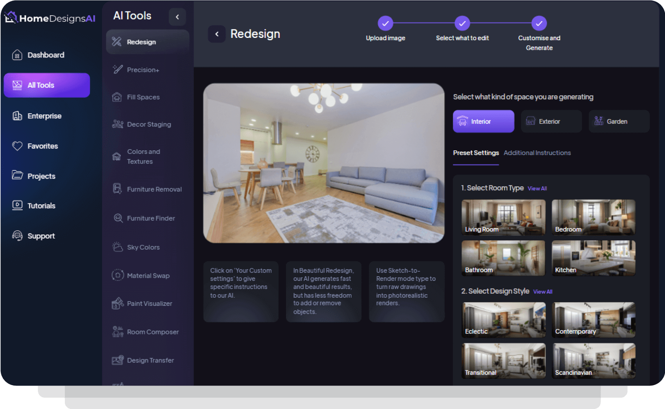Open the Preset Settings tab
Image resolution: width=665 pixels, height=409 pixels.
pos(476,153)
